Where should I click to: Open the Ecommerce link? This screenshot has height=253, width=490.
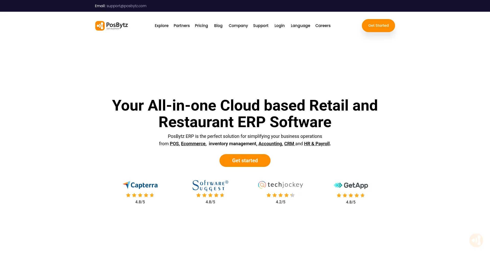click(193, 144)
